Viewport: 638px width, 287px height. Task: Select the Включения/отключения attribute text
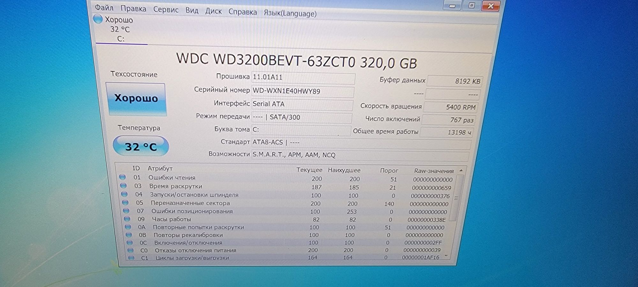pyautogui.click(x=188, y=243)
